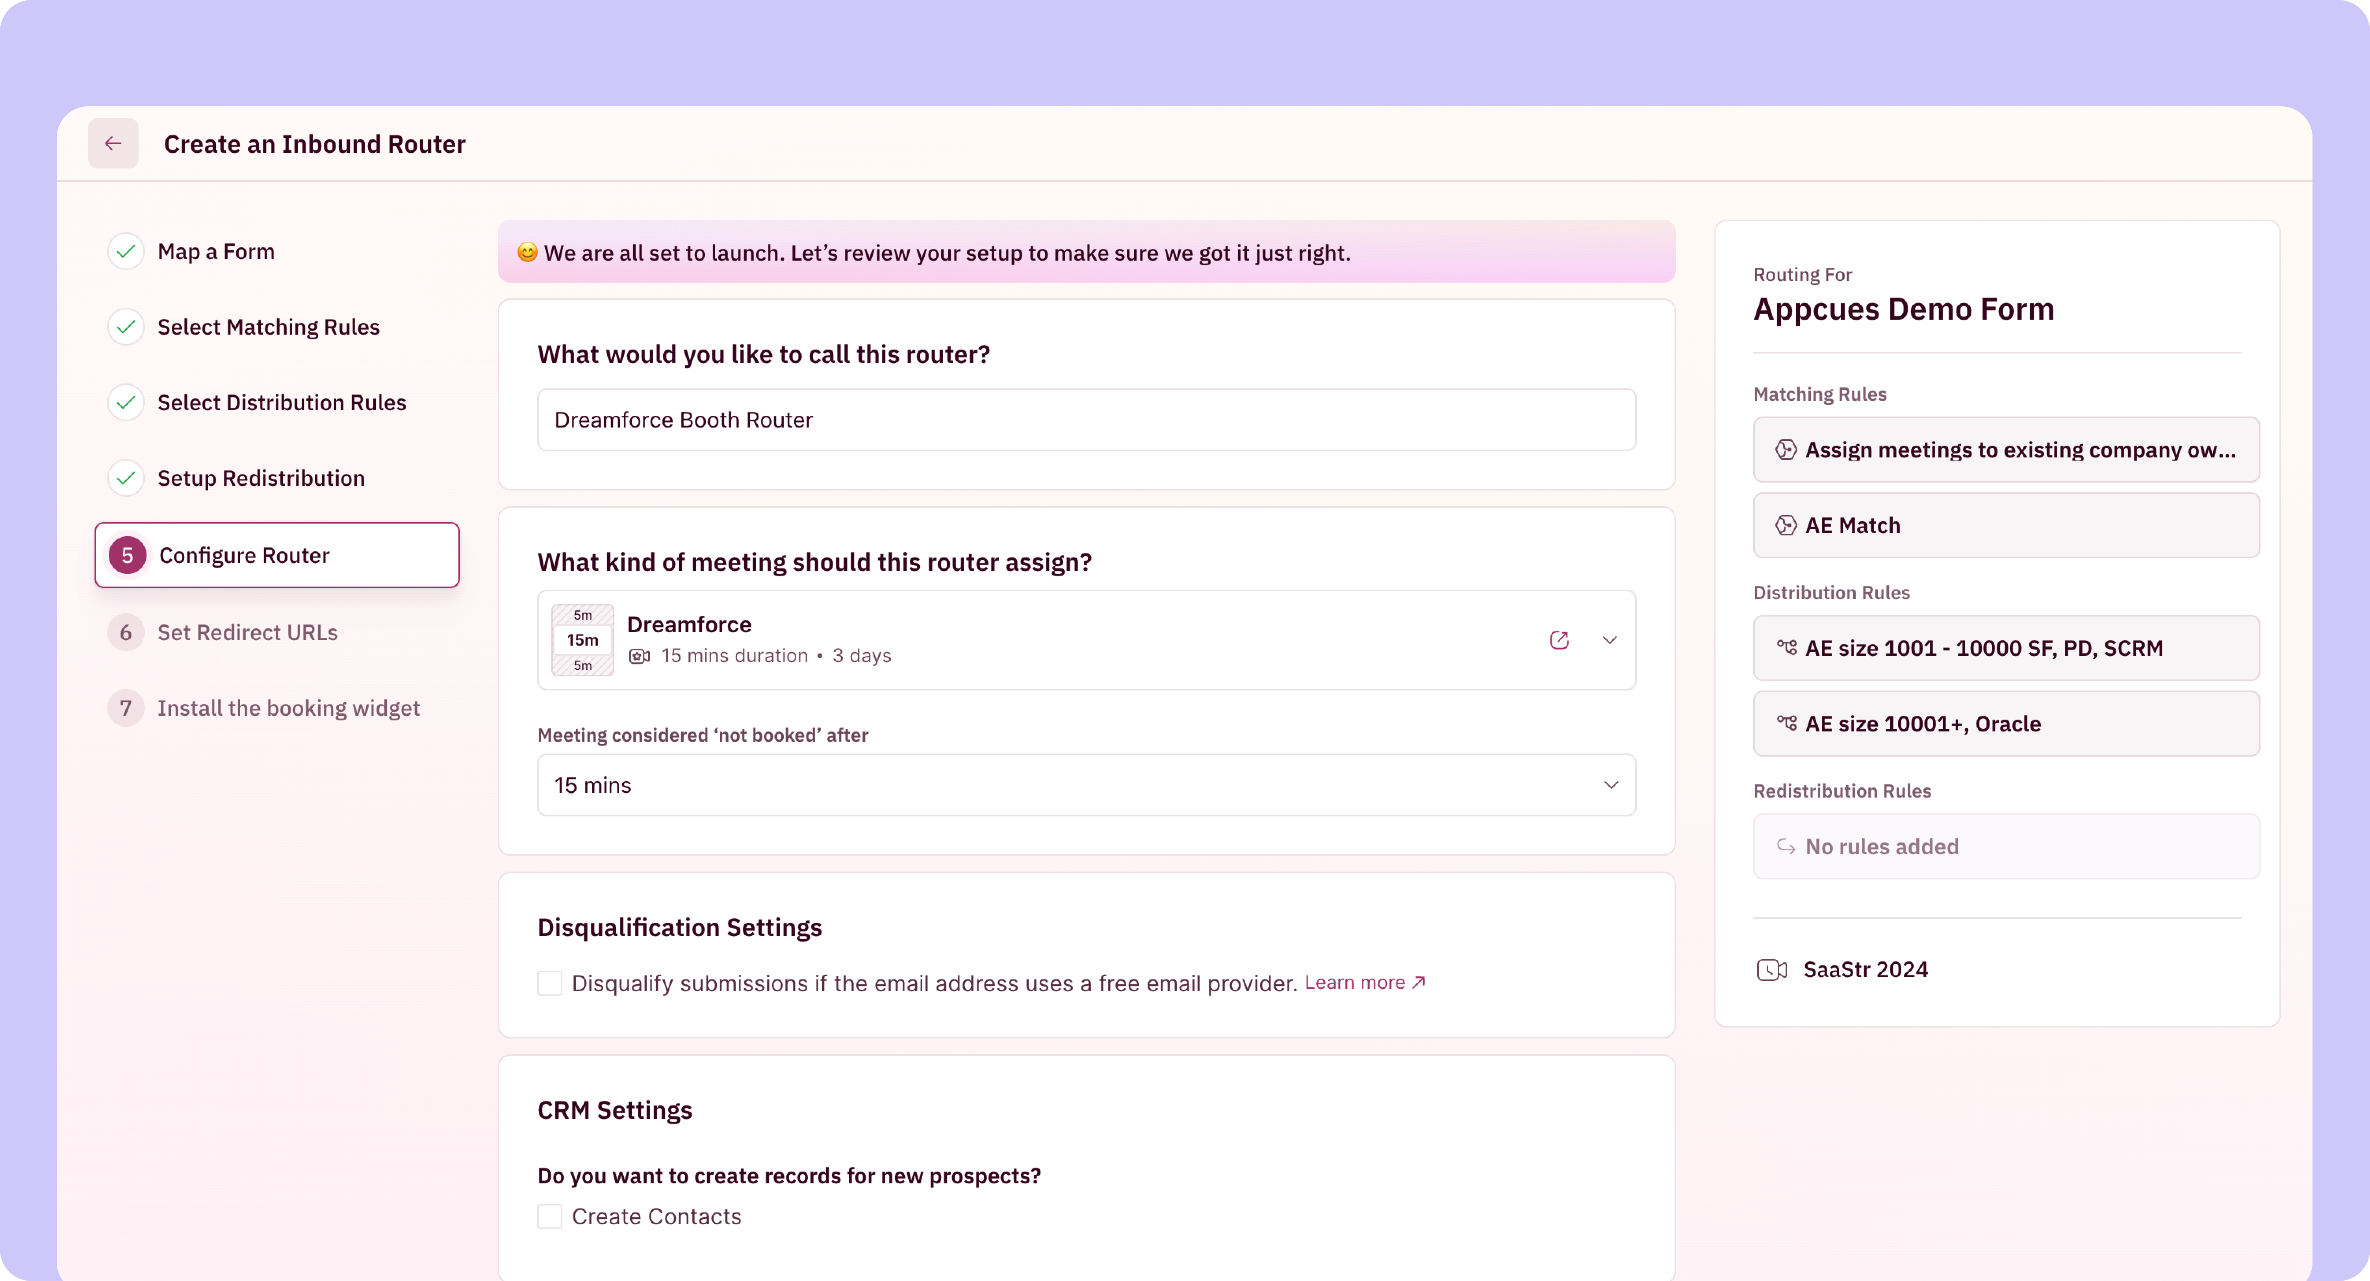Expand the Dreamforce meeting type chevron

[x=1609, y=640]
